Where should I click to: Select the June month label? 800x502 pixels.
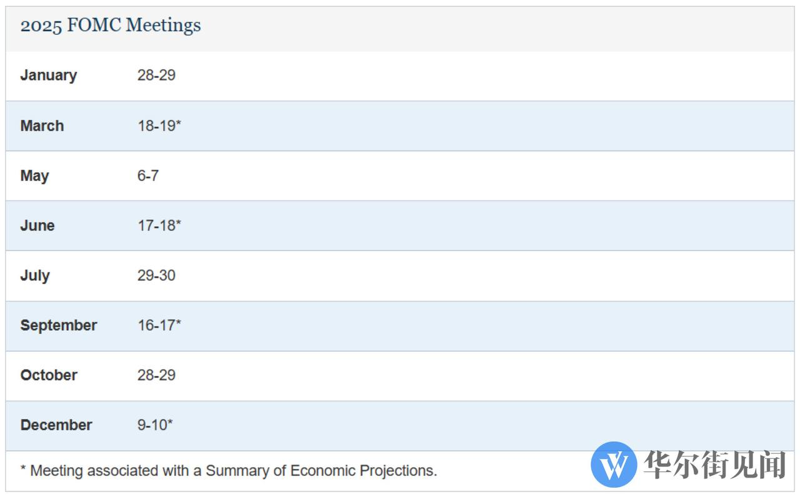click(x=37, y=225)
